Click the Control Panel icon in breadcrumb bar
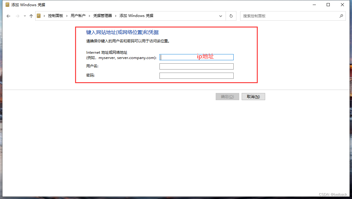This screenshot has width=352, height=199. click(39, 16)
